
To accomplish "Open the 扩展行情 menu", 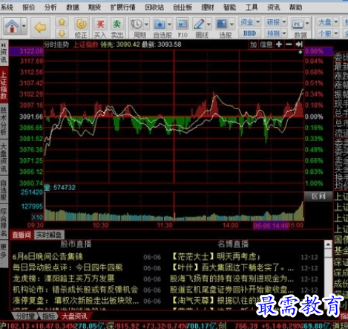I will click(122, 7).
